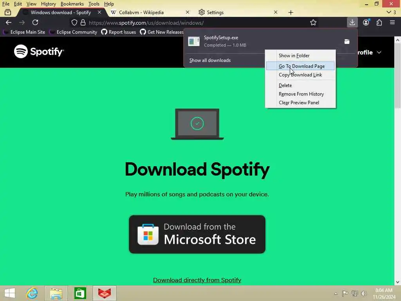The image size is (401, 301).
Task: Choose Delete in context menu
Action: pos(300,85)
